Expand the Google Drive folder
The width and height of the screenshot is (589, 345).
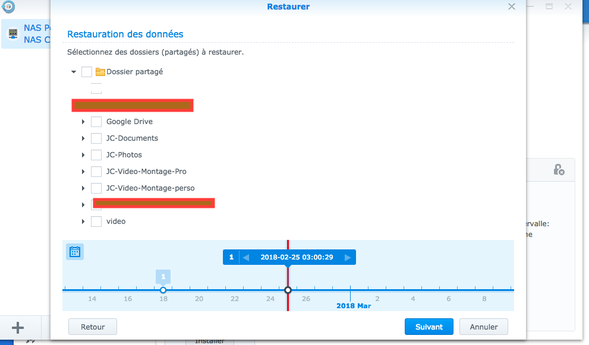[x=83, y=122]
